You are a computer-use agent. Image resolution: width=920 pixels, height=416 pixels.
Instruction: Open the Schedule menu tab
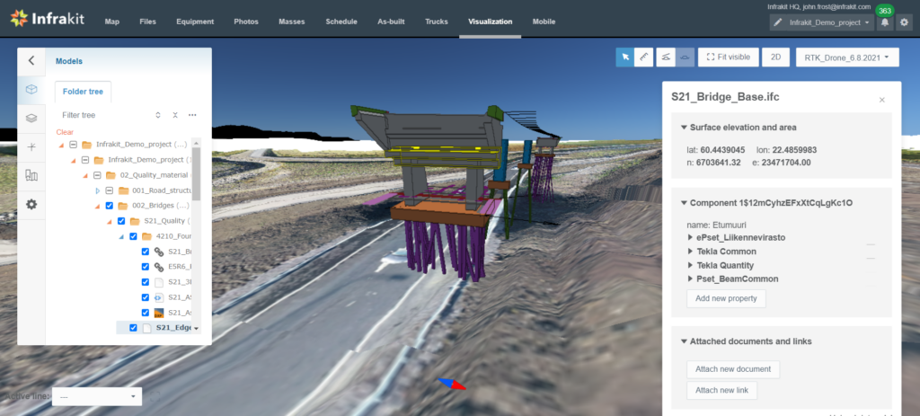click(341, 22)
